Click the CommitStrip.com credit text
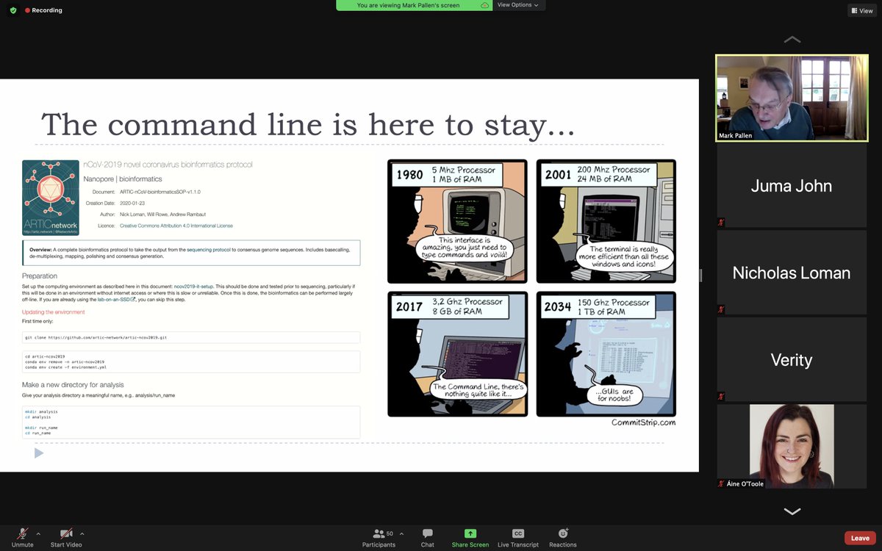Viewport: 882px width, 551px height. [x=643, y=422]
